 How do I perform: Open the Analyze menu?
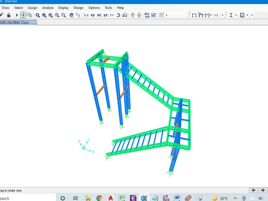point(48,8)
